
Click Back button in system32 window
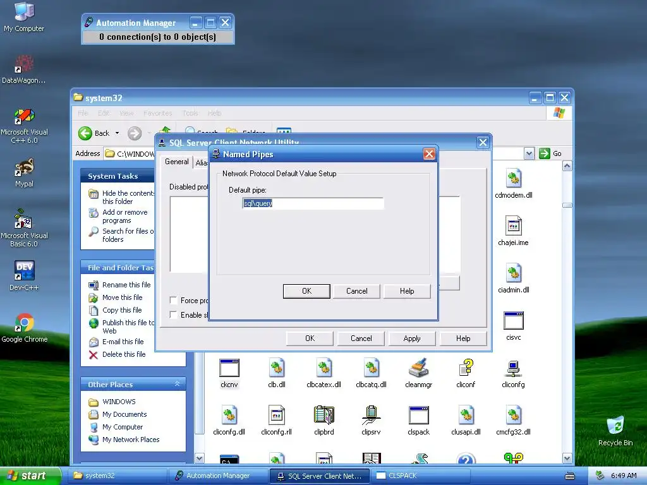[94, 133]
